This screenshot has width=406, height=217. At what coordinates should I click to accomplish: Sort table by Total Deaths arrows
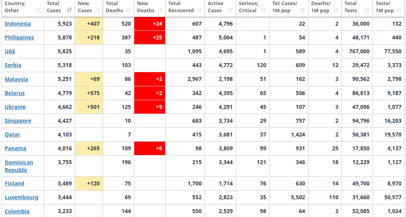(x=128, y=10)
